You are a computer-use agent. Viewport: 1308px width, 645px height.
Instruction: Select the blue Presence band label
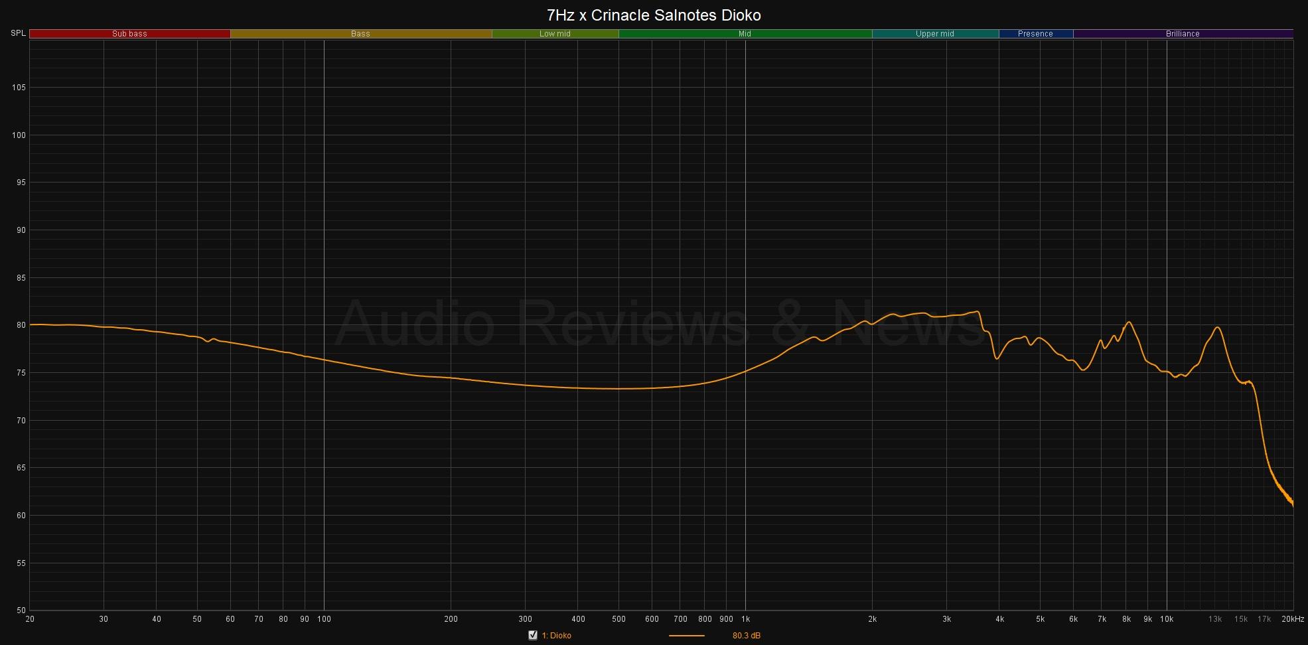(x=1035, y=34)
